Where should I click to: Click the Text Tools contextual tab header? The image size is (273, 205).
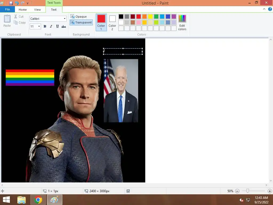tap(54, 3)
